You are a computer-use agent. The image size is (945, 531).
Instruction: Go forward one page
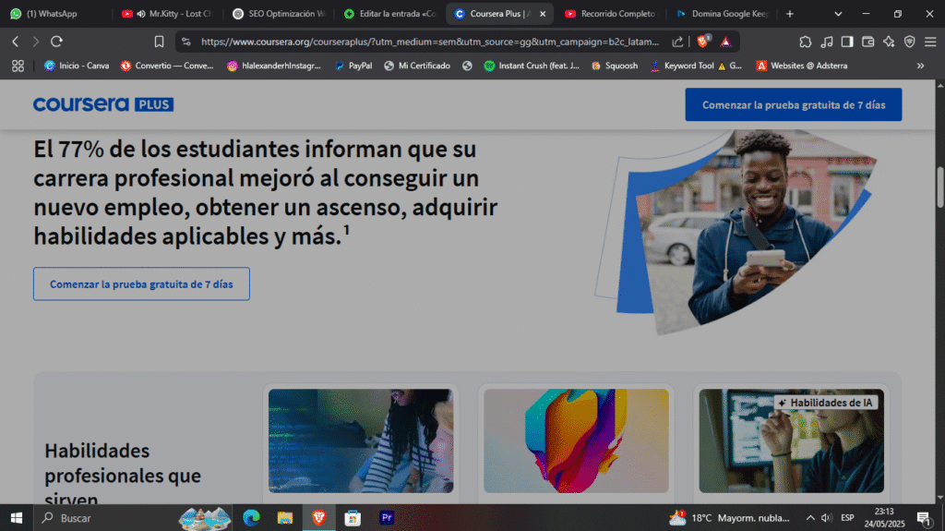36,42
